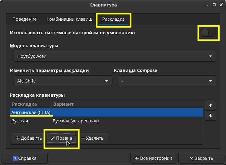
Task: Select the Раскладка tab
Action: (x=113, y=19)
